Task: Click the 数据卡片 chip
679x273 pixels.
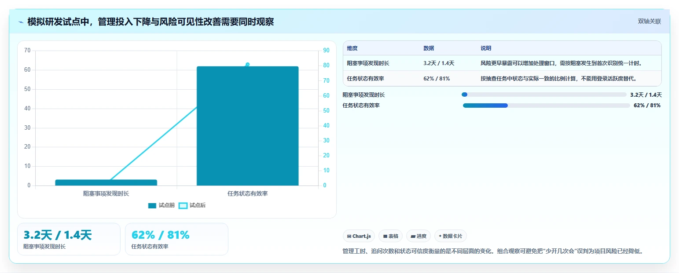Action: (x=450, y=236)
